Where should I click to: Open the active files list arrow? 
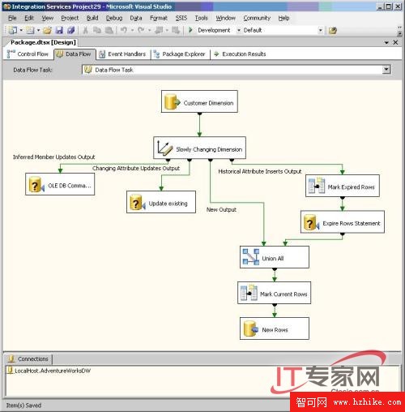coord(386,43)
